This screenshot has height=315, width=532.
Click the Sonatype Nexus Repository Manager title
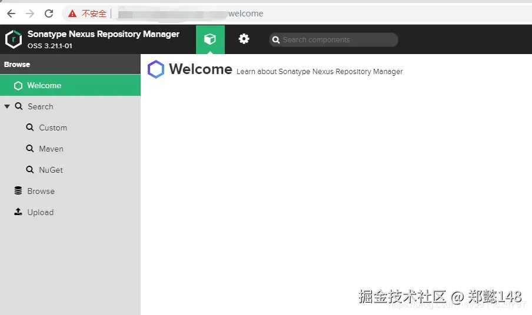[x=104, y=34]
